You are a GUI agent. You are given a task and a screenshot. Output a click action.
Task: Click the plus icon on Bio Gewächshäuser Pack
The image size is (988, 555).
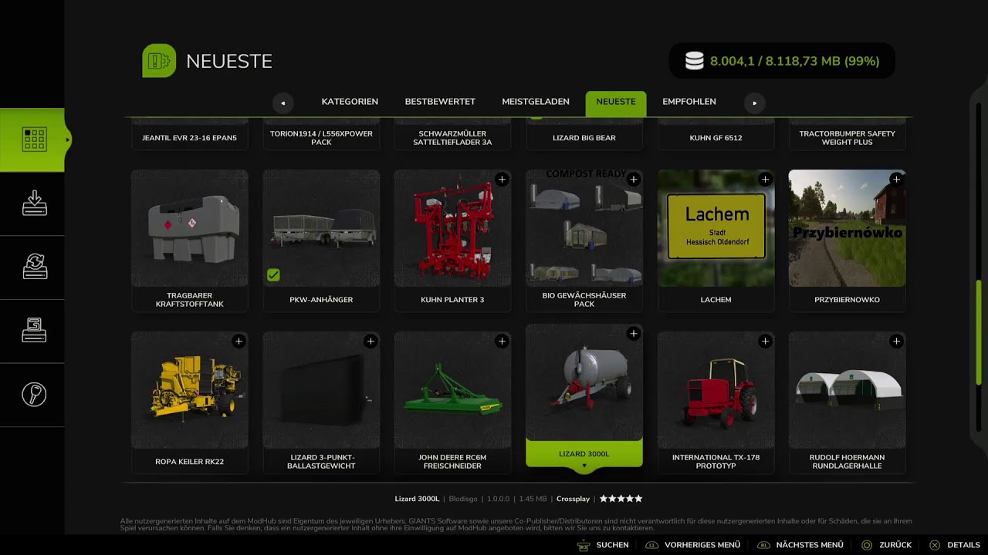pyautogui.click(x=633, y=180)
